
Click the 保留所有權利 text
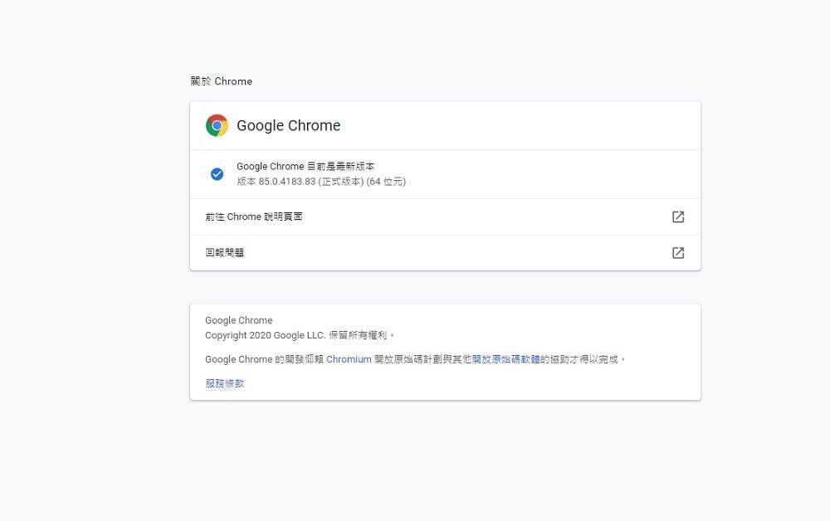[x=350, y=335]
